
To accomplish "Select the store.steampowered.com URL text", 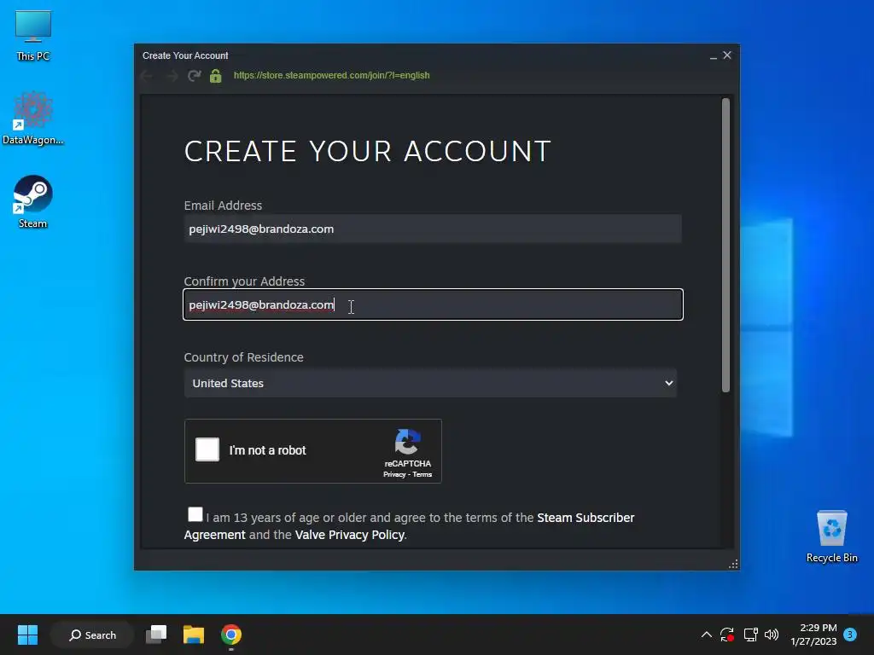I will (332, 75).
